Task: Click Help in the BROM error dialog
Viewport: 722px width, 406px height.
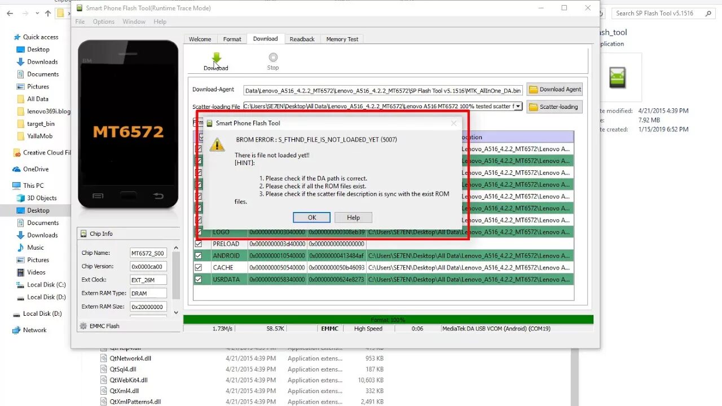Action: tap(353, 218)
